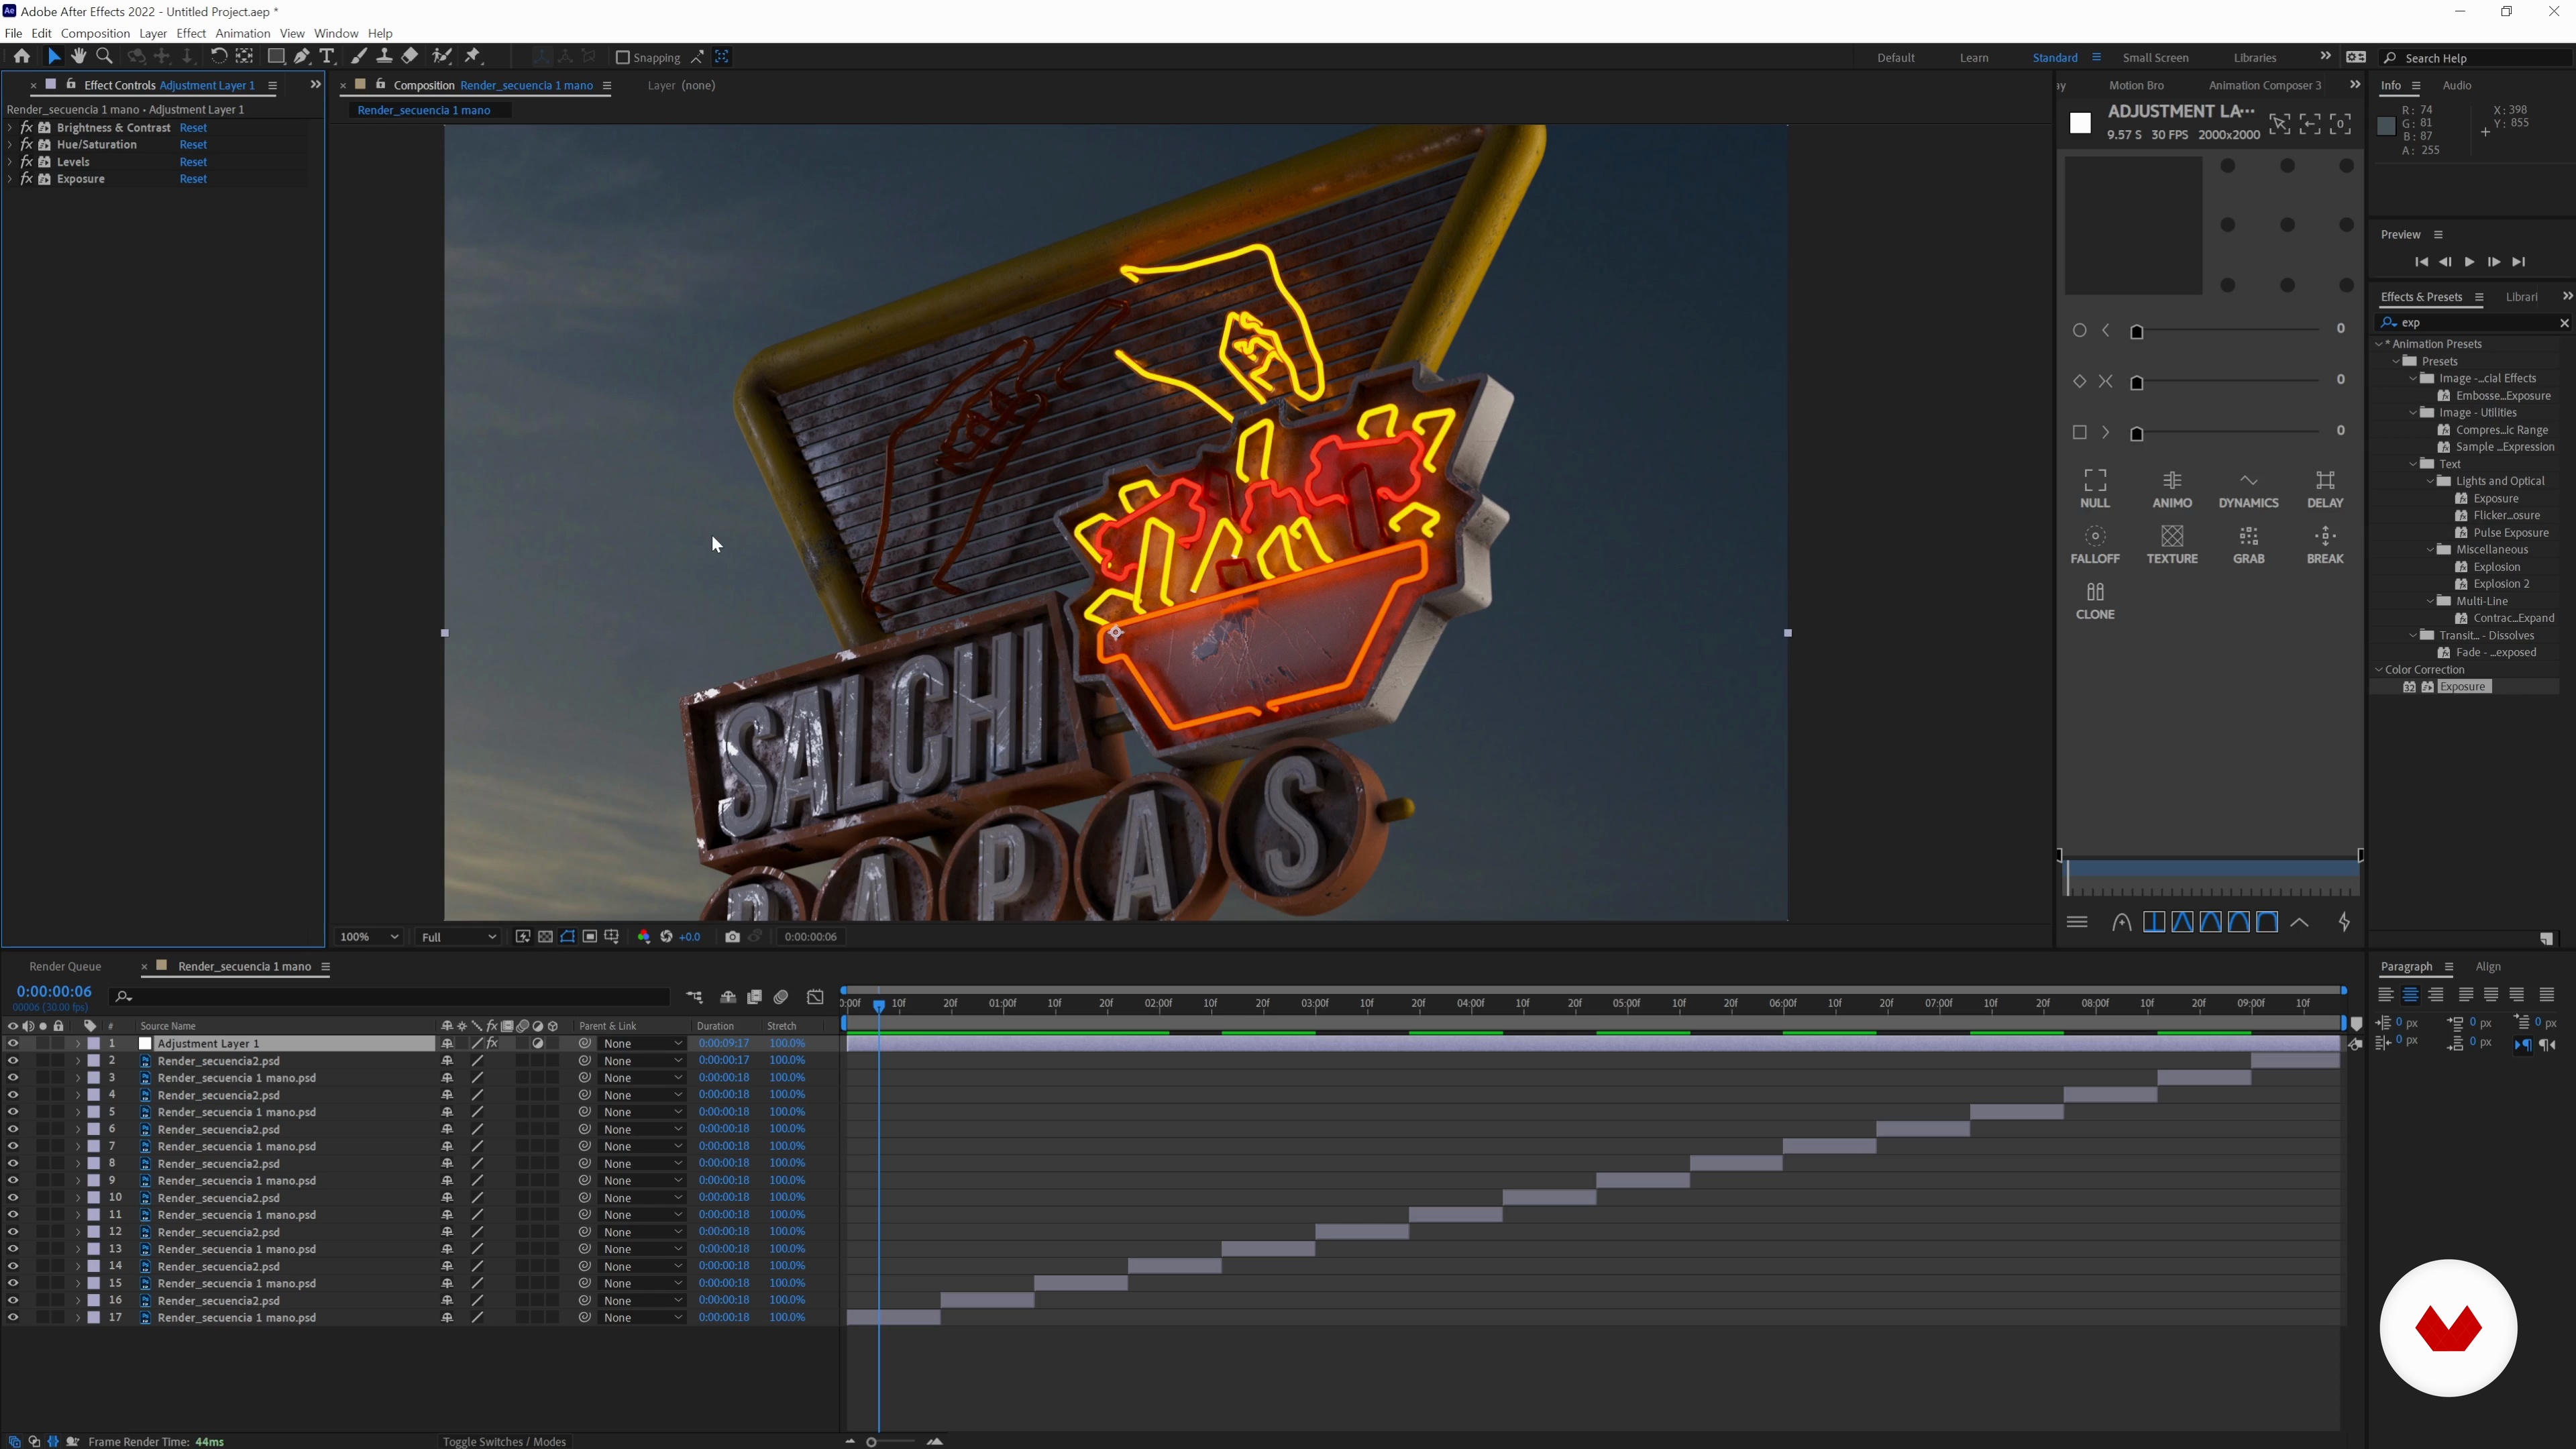Image resolution: width=2576 pixels, height=1449 pixels.
Task: Click the timeline zoom slider
Action: (x=872, y=1441)
